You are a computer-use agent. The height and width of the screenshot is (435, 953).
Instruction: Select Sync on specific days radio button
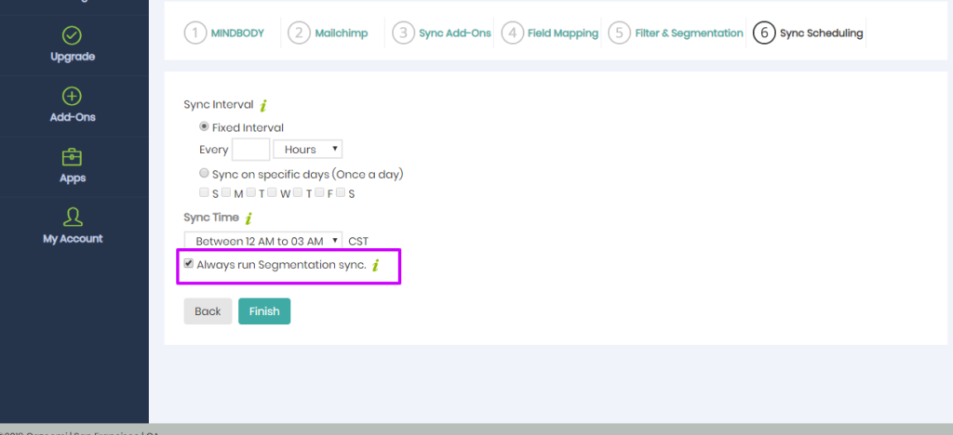pos(204,174)
